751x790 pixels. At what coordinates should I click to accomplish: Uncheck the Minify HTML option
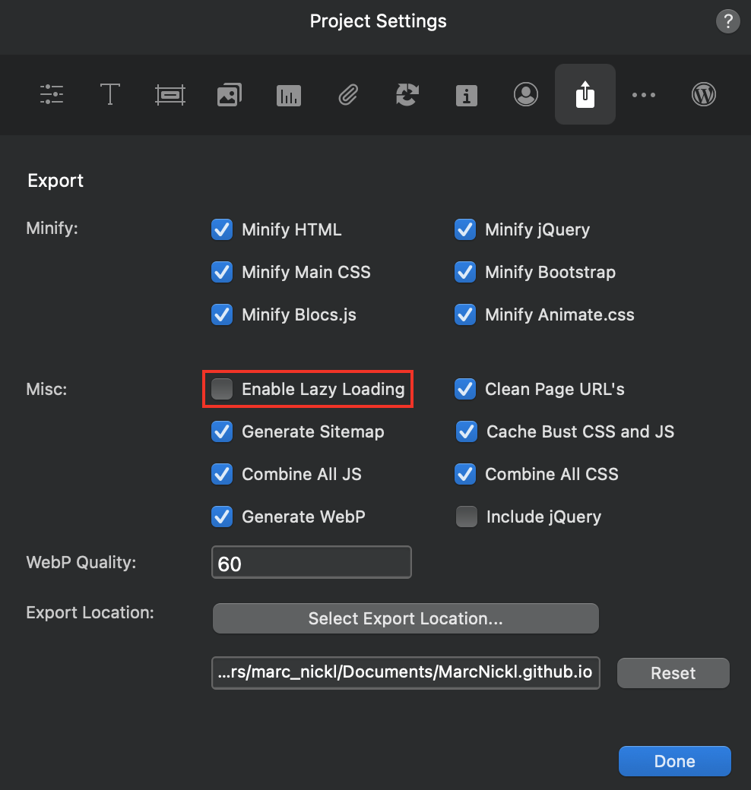click(222, 229)
